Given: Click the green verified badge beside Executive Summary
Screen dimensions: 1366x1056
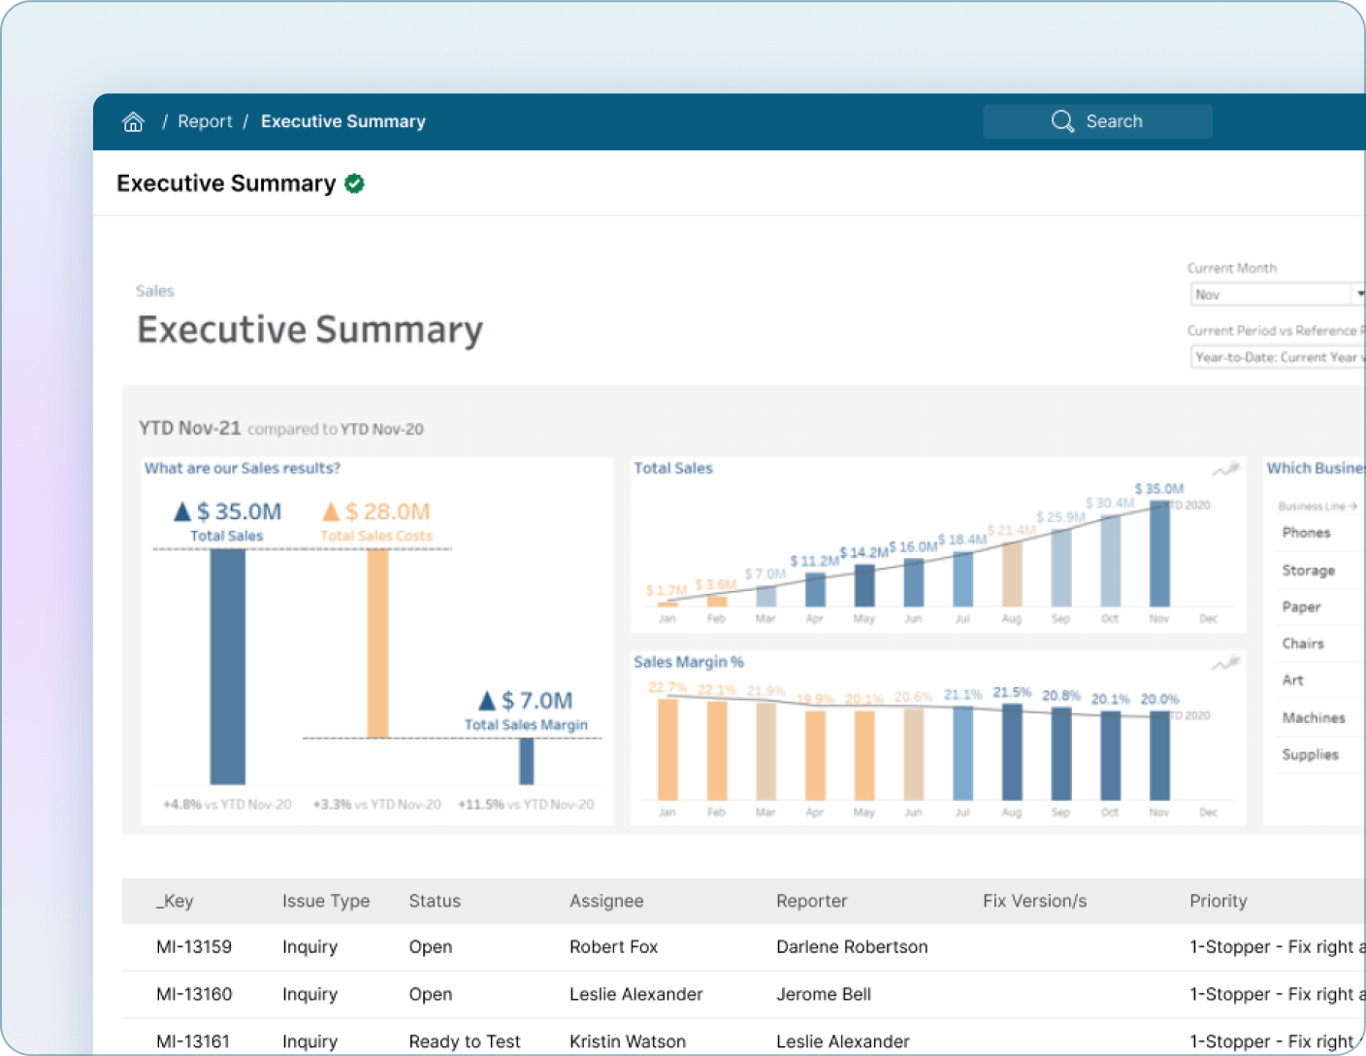Looking at the screenshot, I should pos(353,182).
